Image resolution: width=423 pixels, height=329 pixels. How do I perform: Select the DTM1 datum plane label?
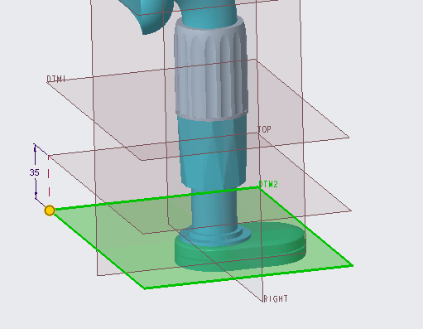point(56,79)
